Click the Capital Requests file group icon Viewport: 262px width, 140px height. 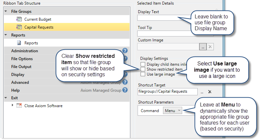(x=19, y=27)
